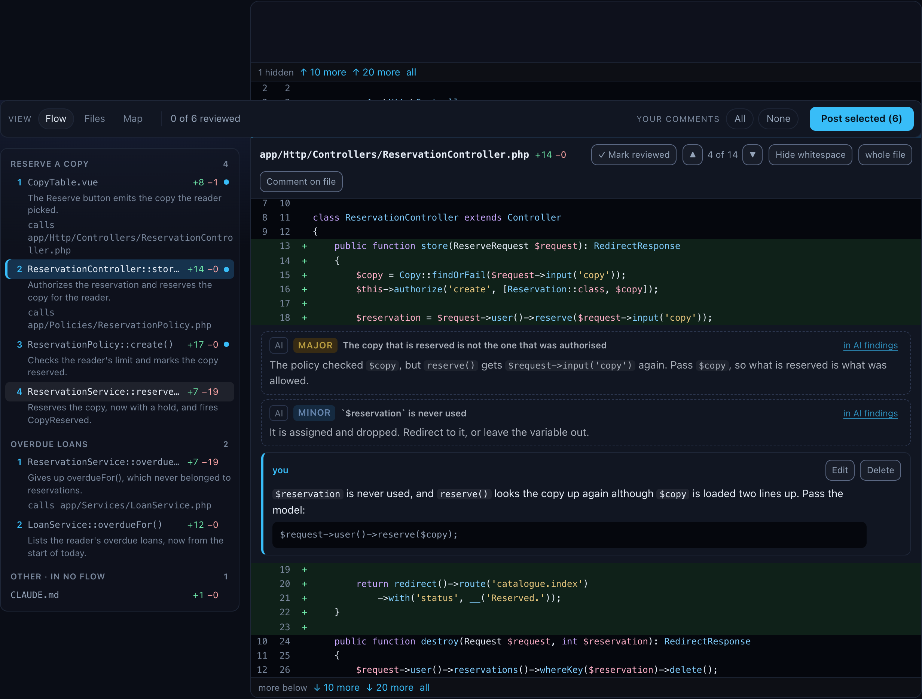Open MAJOR finding in AI findings

[870, 345]
